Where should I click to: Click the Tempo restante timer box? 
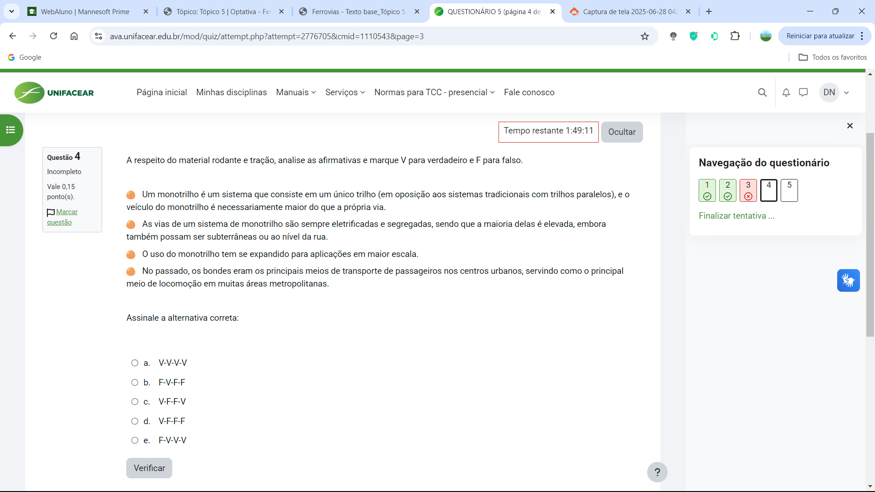click(x=548, y=132)
